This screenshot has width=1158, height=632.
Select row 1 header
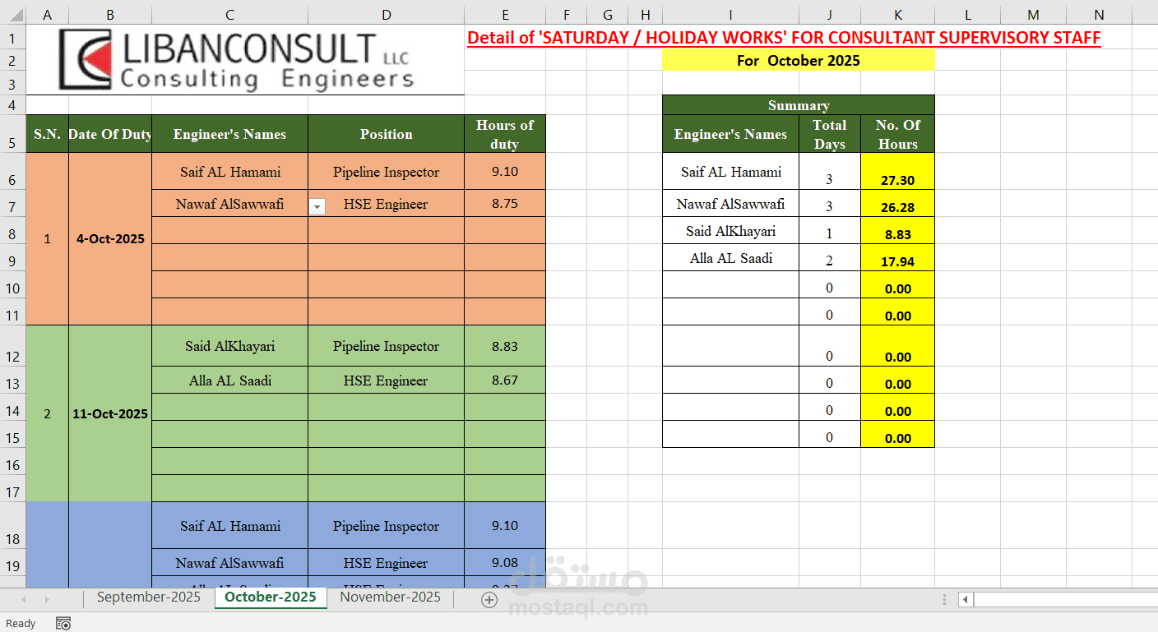tap(12, 38)
